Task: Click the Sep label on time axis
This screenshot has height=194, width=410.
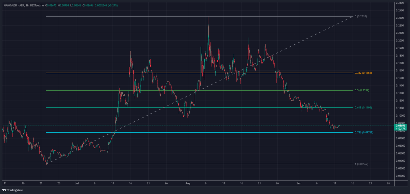Action: [299, 183]
